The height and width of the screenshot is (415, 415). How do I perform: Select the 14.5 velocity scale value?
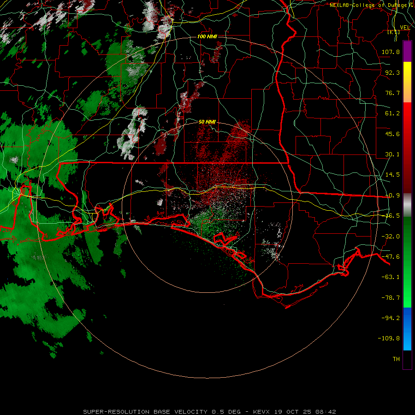tap(392, 175)
